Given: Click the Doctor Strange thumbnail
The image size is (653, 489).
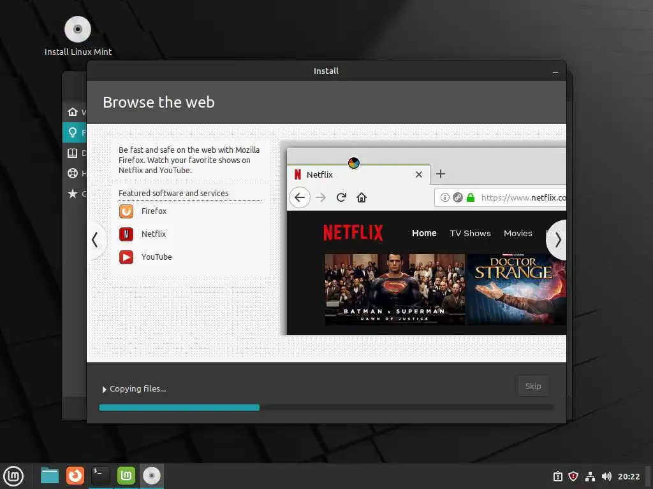Looking at the screenshot, I should point(516,290).
